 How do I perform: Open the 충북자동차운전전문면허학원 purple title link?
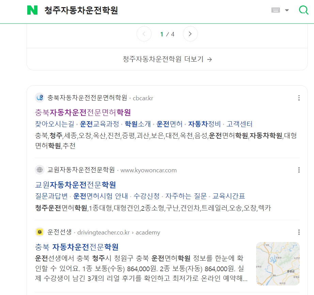click(83, 112)
